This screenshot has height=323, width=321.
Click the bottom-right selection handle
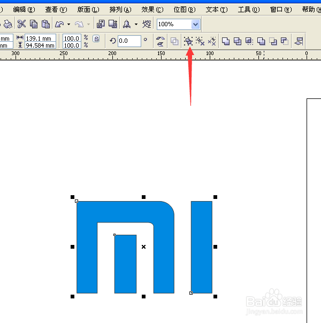coord(215,296)
